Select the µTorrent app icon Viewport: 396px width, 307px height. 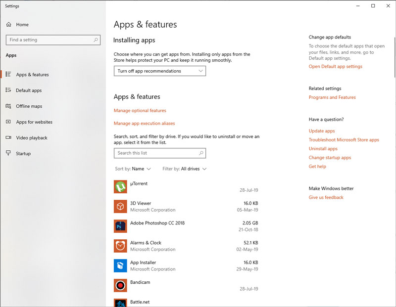tap(120, 187)
